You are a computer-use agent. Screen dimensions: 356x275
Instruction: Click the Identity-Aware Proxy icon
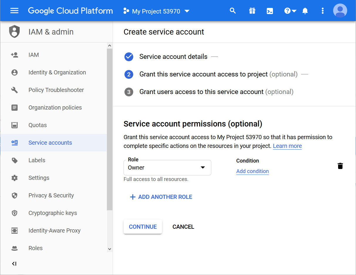(14, 230)
